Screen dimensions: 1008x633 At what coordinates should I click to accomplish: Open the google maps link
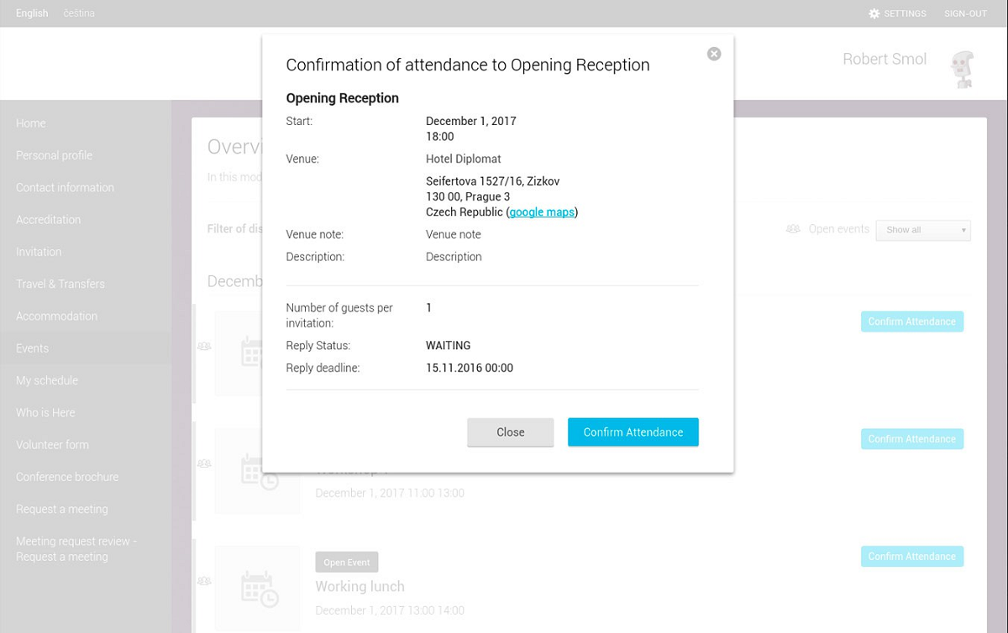pyautogui.click(x=542, y=212)
